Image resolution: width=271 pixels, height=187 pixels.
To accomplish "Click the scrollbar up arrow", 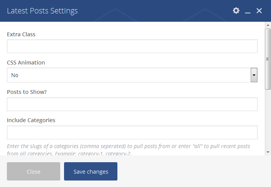I will [268, 26].
